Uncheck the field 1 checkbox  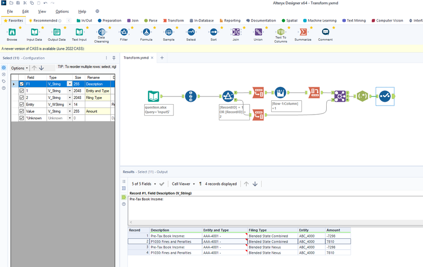point(22,91)
